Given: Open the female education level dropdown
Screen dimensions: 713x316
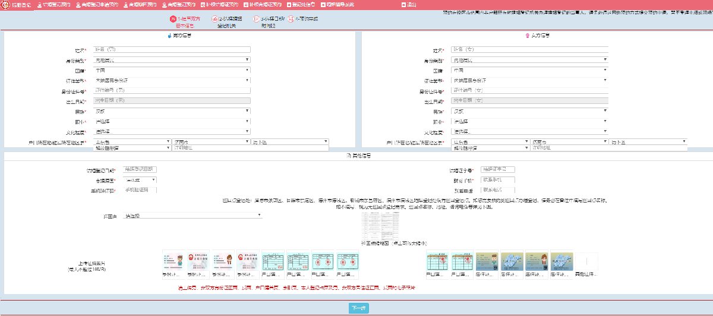Looking at the screenshot, I should 529,131.
